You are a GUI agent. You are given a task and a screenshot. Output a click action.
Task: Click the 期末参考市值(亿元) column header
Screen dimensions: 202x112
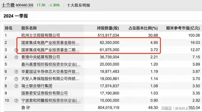click(183, 28)
